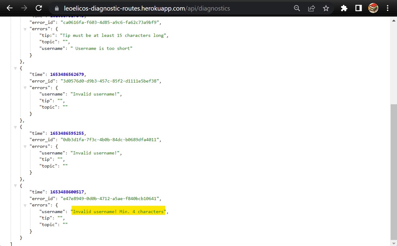Image resolution: width=397 pixels, height=246 pixels.
Task: Click time value 1653488600517
Action: pos(68,192)
